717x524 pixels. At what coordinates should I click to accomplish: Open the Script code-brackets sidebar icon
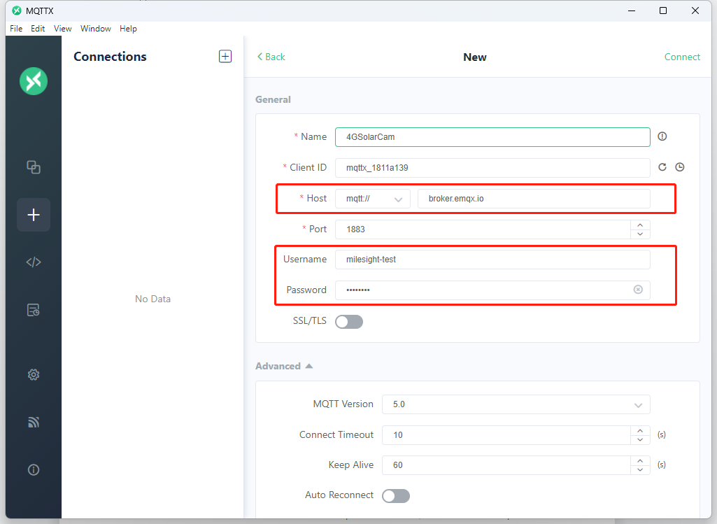(x=34, y=262)
